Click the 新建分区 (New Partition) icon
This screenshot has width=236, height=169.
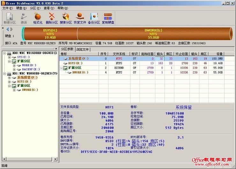tap(9, 18)
